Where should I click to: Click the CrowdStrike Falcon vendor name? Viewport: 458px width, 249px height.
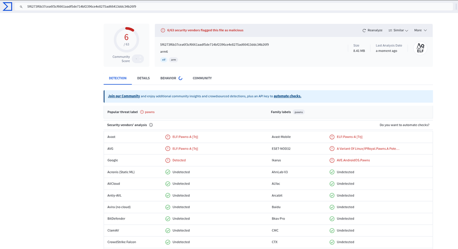[x=122, y=242]
